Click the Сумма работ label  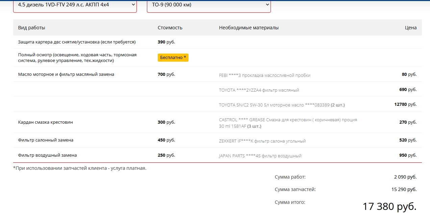click(290, 177)
